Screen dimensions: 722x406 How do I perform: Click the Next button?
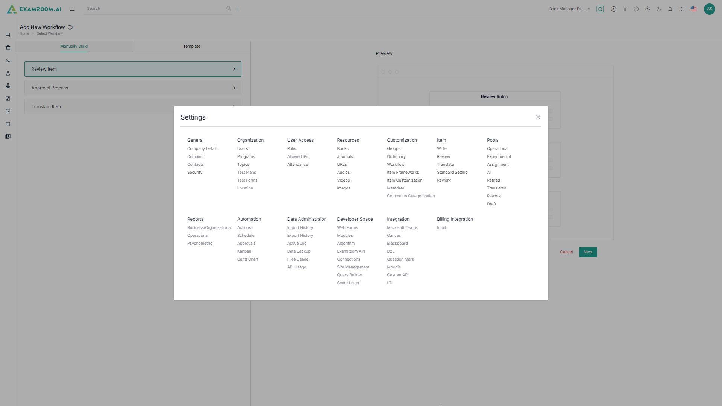588,252
